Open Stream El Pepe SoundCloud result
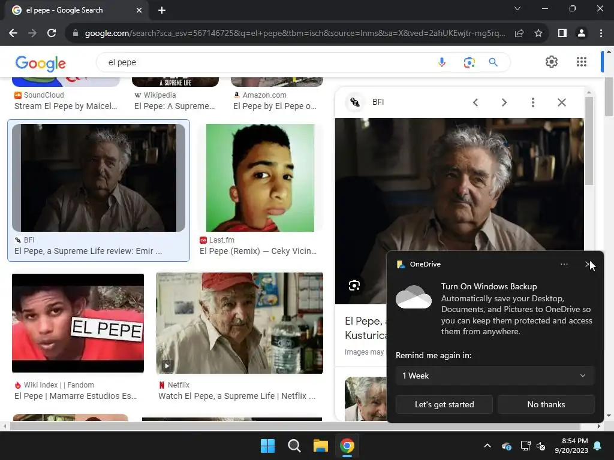The image size is (614, 460). click(65, 106)
